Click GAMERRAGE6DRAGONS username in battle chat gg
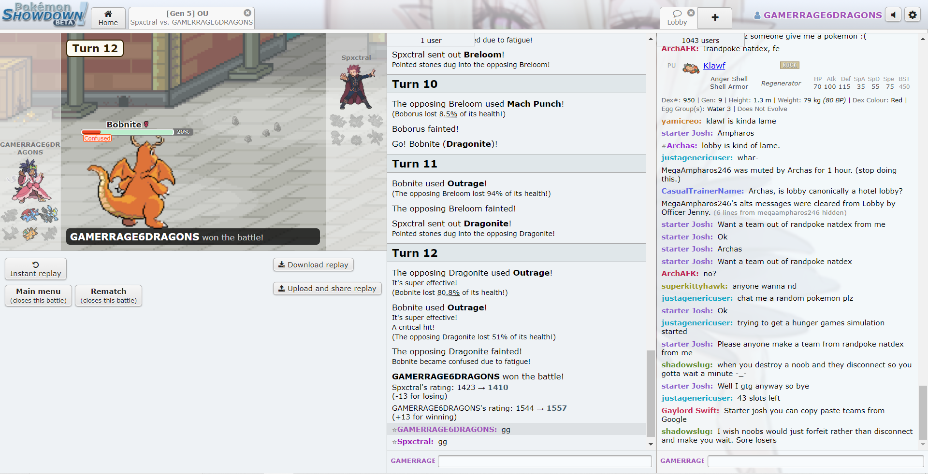This screenshot has height=474, width=928. (x=447, y=430)
